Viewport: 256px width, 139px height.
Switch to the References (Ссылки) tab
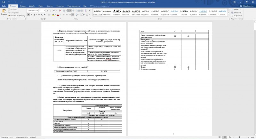coord(50,6)
